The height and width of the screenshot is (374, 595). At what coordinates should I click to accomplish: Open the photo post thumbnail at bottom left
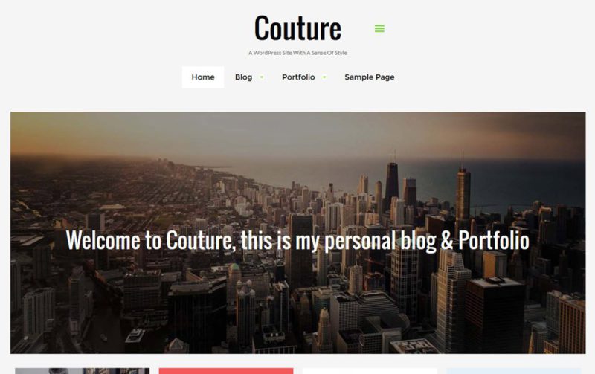[83, 371]
